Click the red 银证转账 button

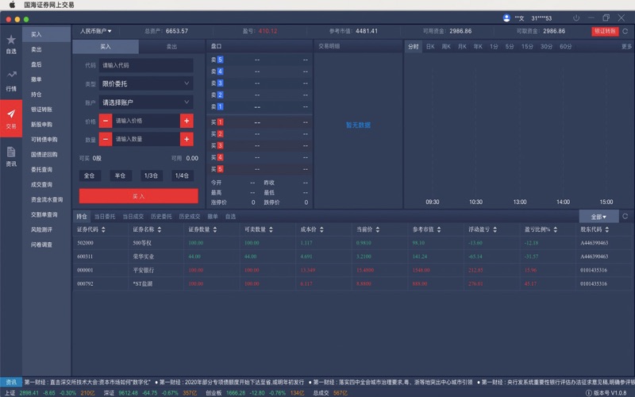pyautogui.click(x=605, y=31)
